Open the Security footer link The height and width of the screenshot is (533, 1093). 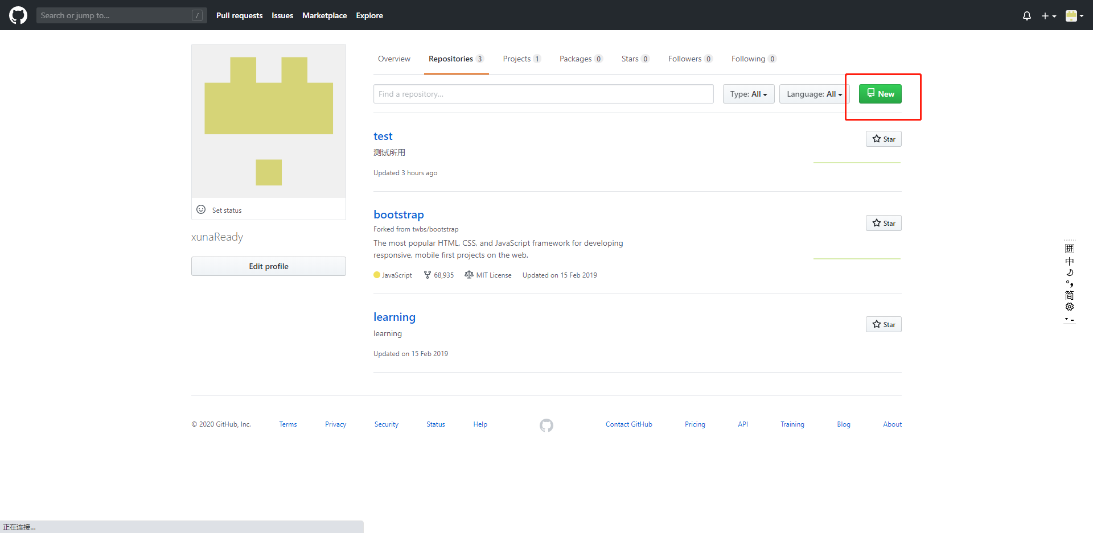coord(387,424)
